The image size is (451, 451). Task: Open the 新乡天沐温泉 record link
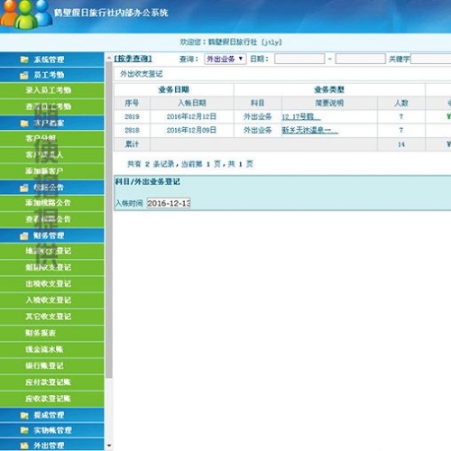(309, 130)
